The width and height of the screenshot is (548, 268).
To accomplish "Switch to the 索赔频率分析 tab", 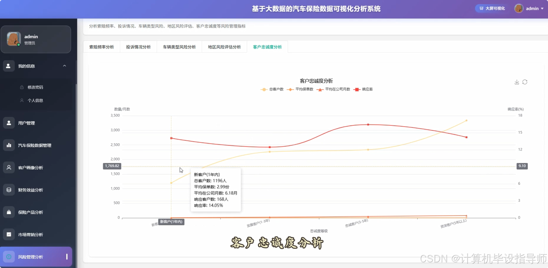I will coord(101,47).
